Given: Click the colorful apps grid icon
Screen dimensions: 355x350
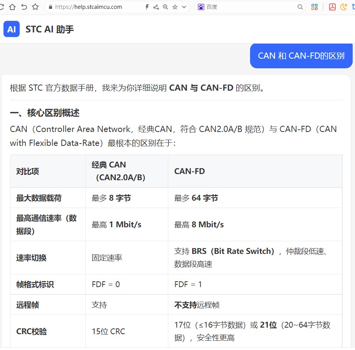Looking at the screenshot, I should [314, 7].
